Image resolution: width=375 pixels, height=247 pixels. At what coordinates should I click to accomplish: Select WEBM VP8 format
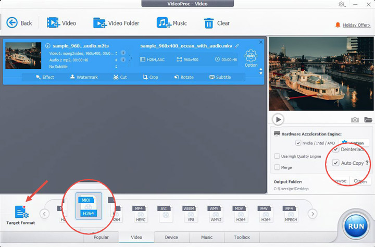click(x=190, y=214)
